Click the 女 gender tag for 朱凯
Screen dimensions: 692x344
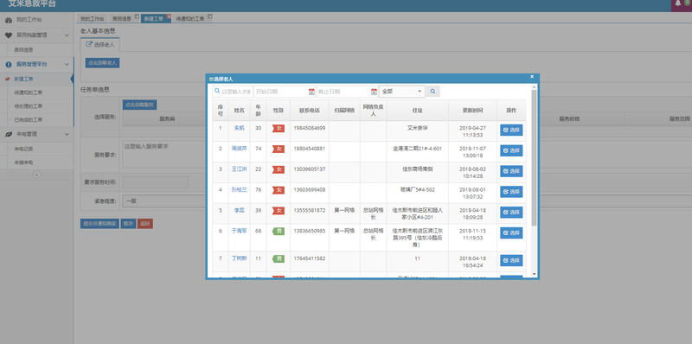click(x=279, y=128)
